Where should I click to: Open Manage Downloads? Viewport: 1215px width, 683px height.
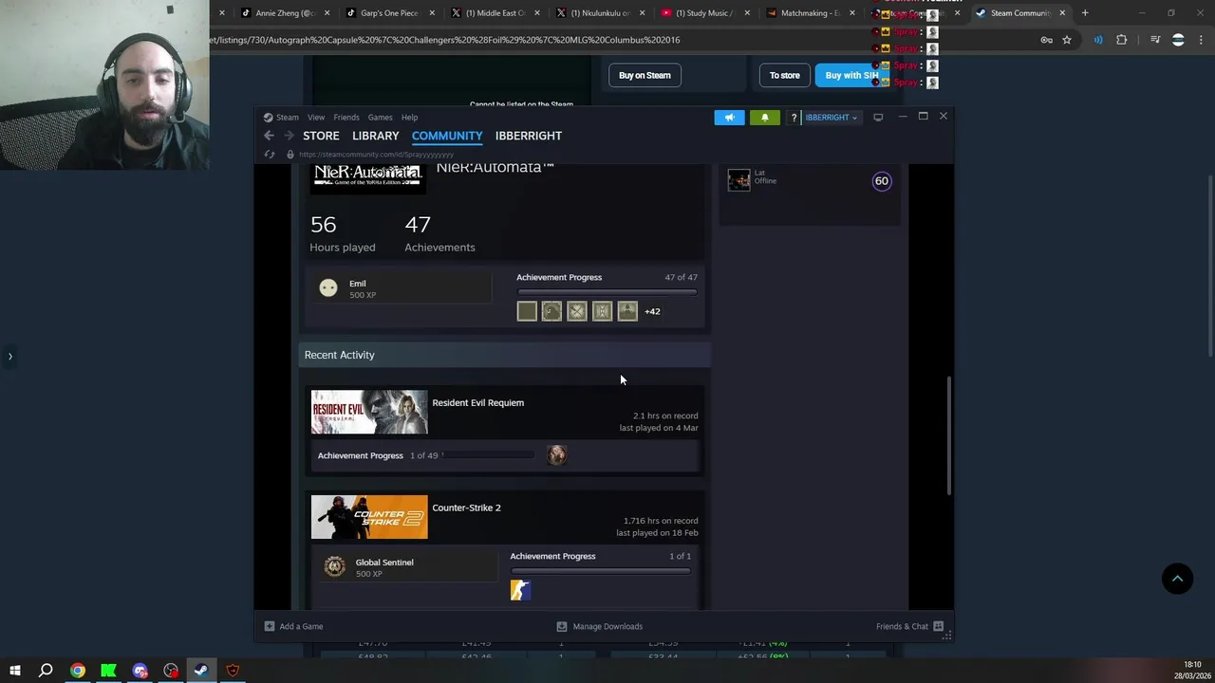click(x=599, y=626)
